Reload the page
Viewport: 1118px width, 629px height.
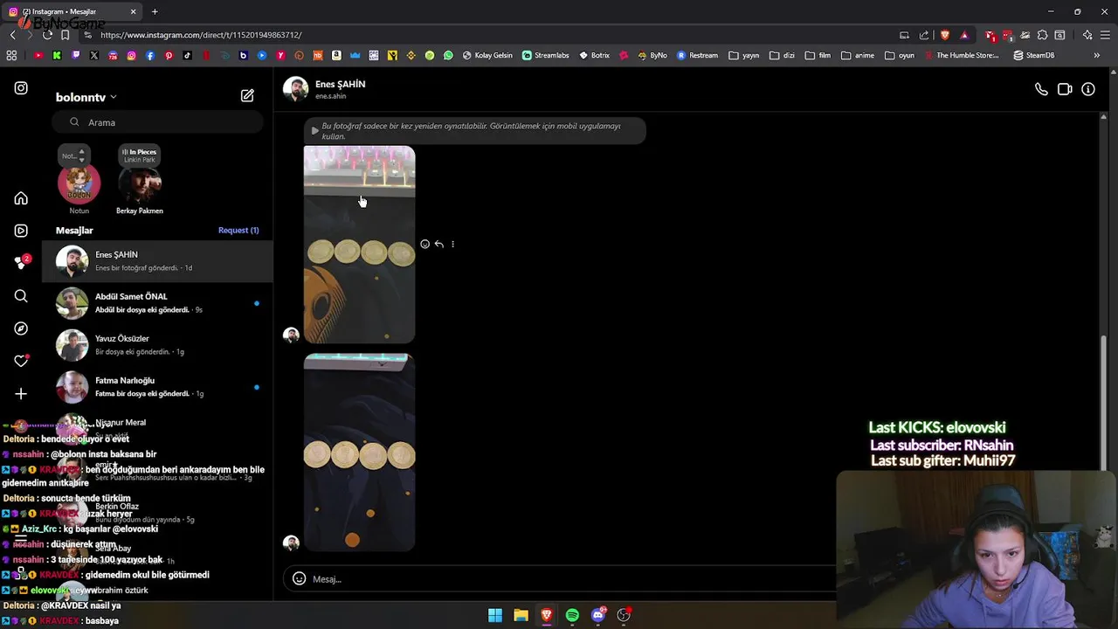(47, 35)
